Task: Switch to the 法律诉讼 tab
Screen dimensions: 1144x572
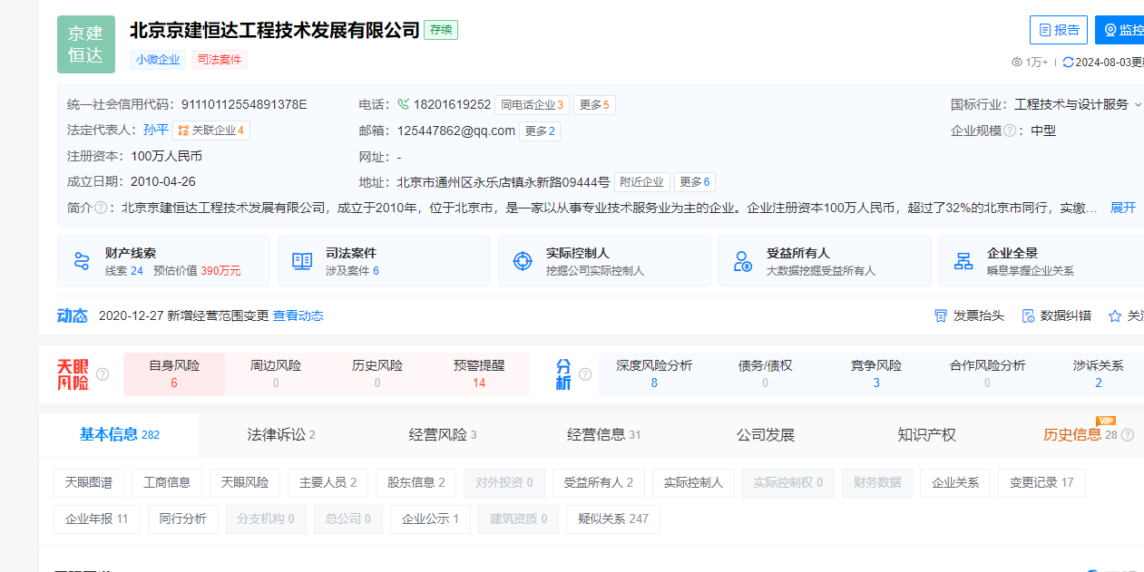Action: (x=281, y=435)
